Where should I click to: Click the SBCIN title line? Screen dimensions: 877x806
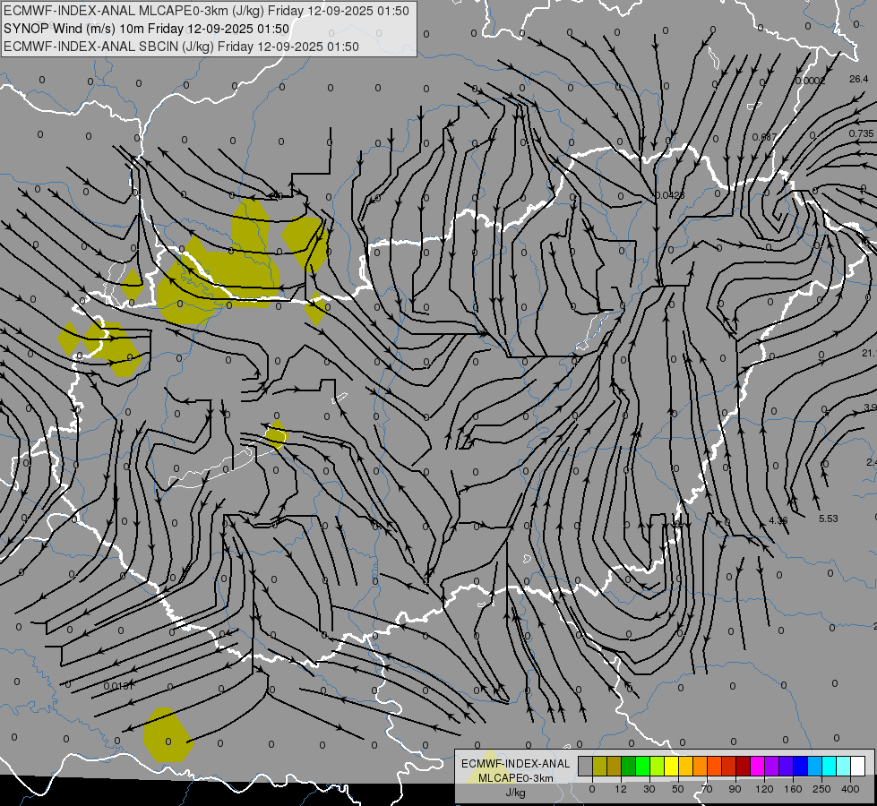pos(181,47)
